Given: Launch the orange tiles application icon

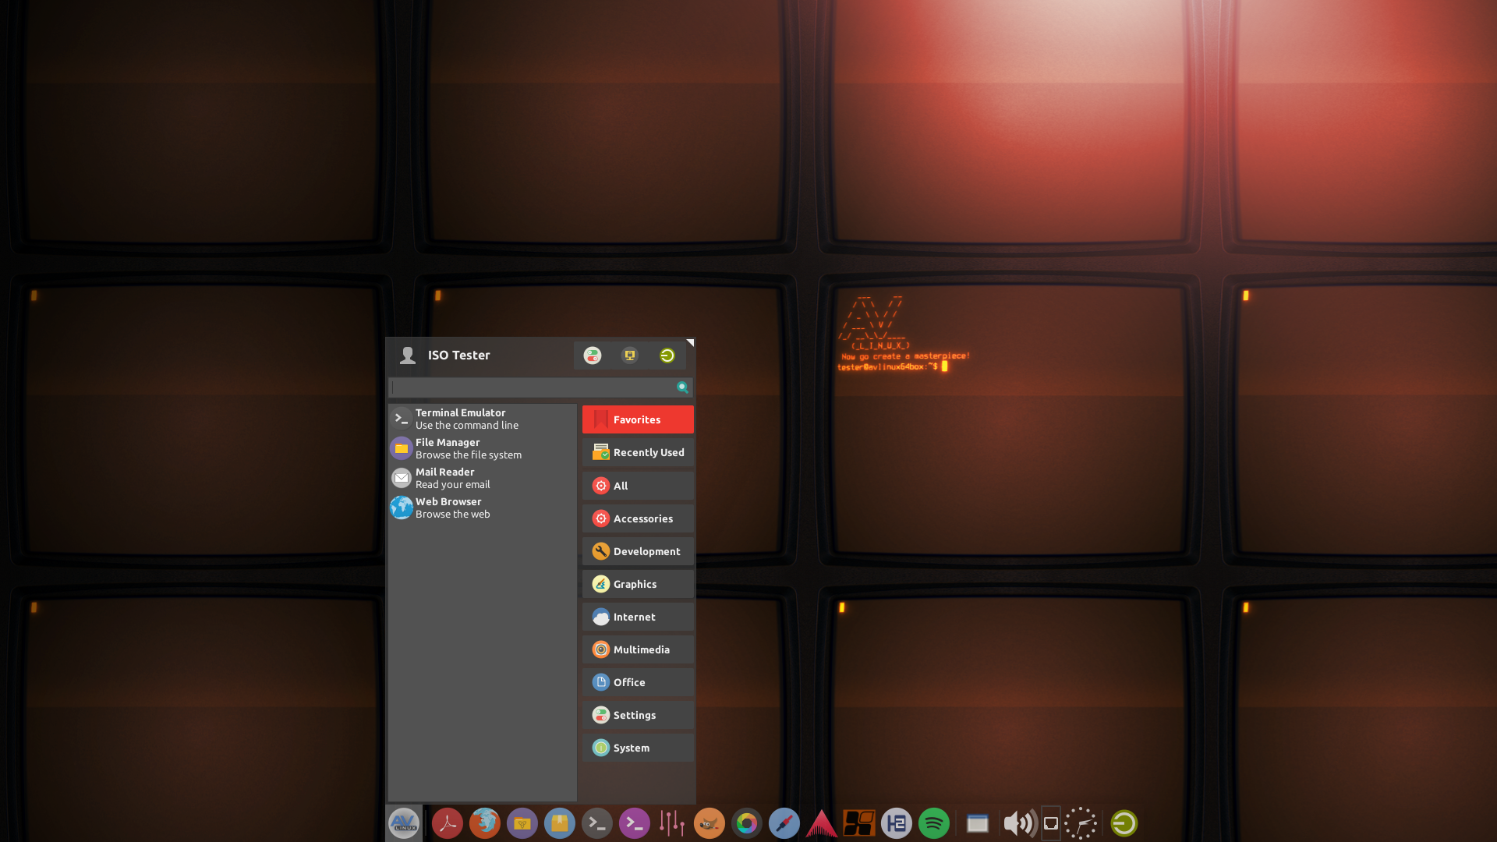Looking at the screenshot, I should click(859, 823).
